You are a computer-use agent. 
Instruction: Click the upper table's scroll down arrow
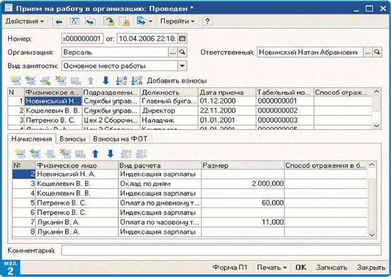coord(377,125)
